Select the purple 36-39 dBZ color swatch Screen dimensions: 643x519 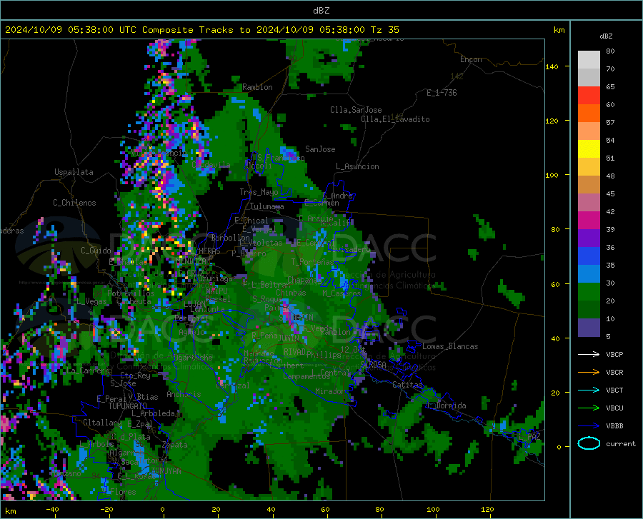[589, 238]
